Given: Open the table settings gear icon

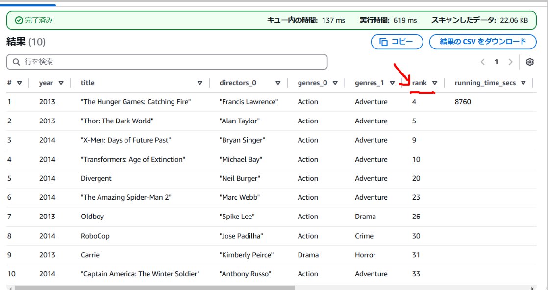Looking at the screenshot, I should [530, 62].
